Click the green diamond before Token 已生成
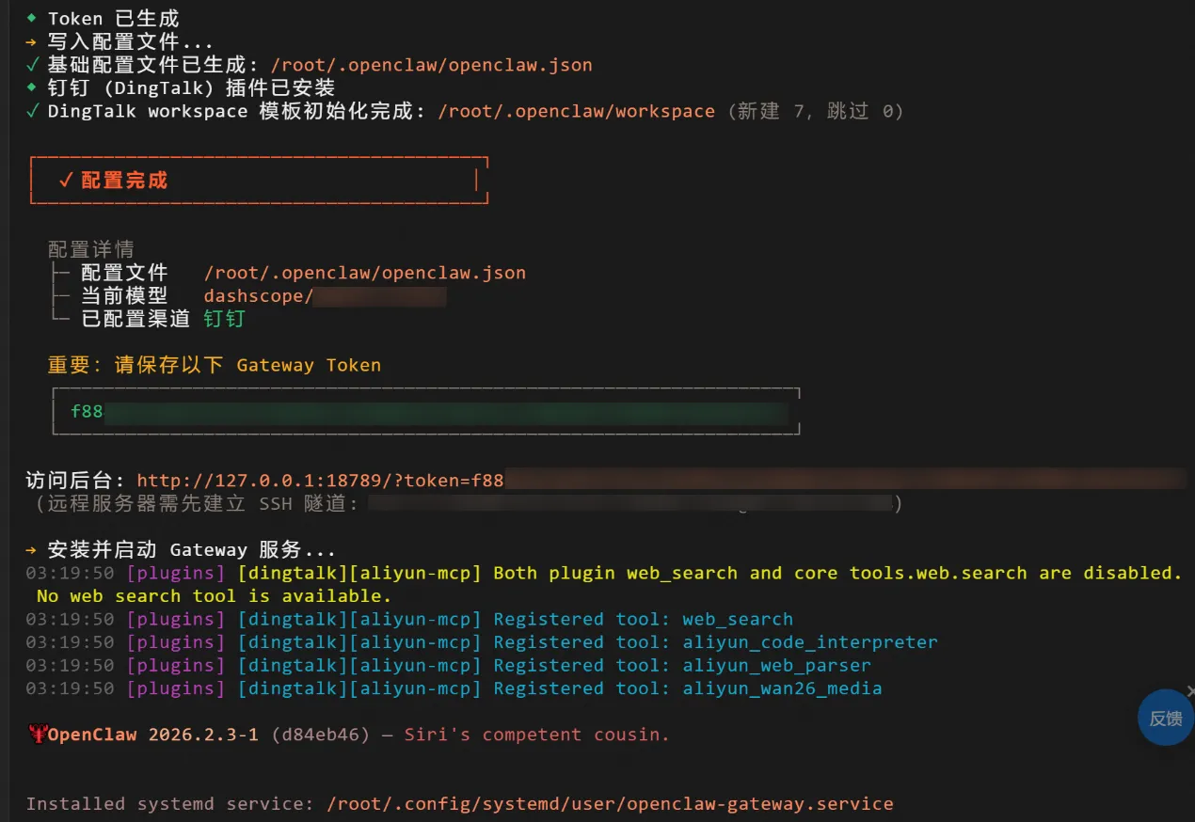Image resolution: width=1195 pixels, height=822 pixels. [32, 19]
